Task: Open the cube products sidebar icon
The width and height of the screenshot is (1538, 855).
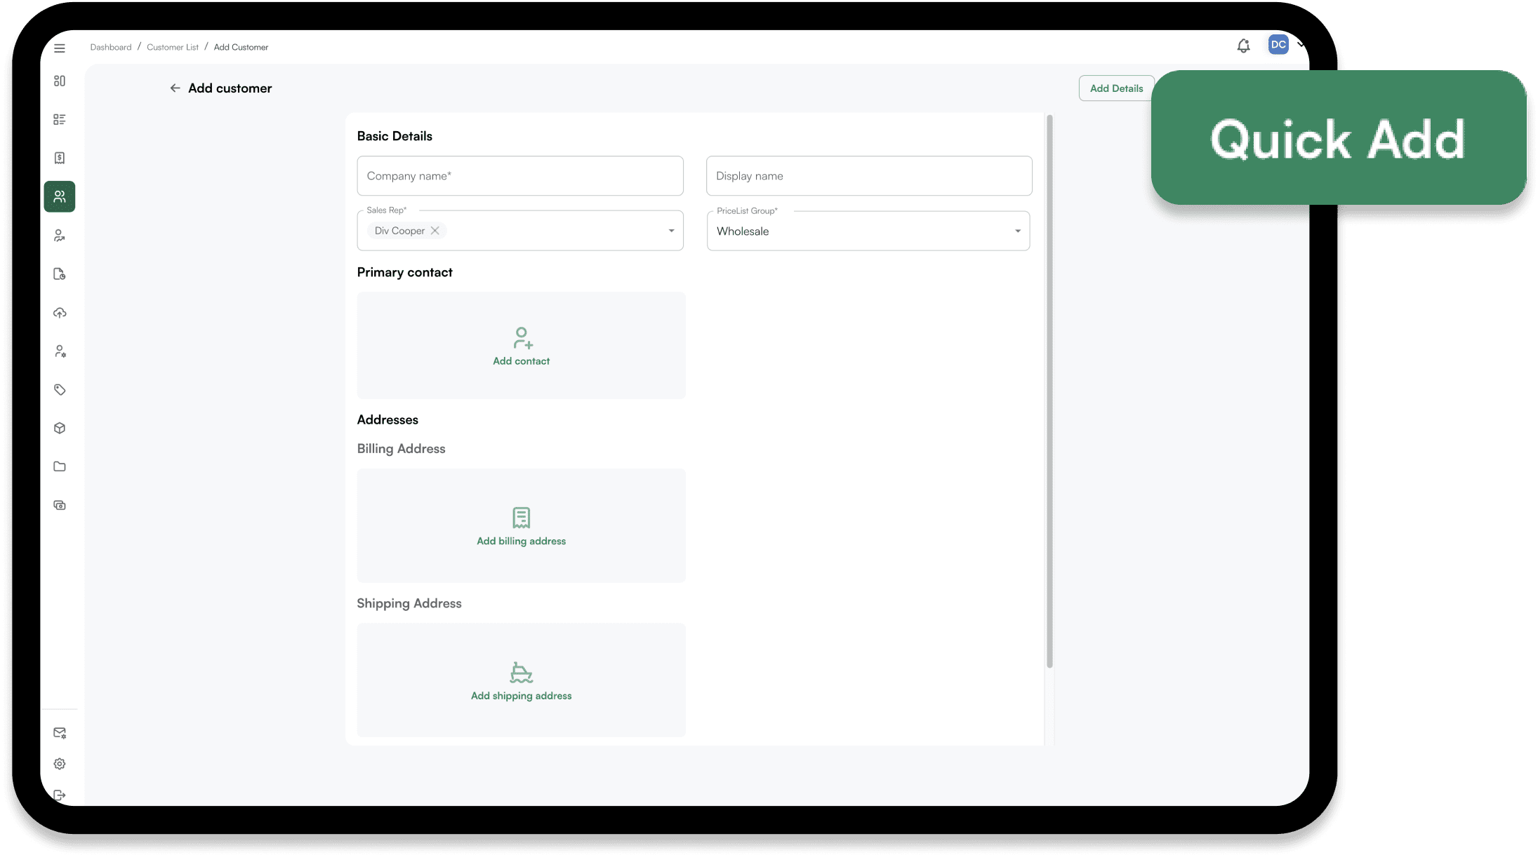Action: [60, 429]
